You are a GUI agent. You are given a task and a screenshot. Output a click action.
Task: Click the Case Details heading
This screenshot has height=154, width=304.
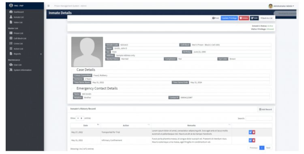86,70
